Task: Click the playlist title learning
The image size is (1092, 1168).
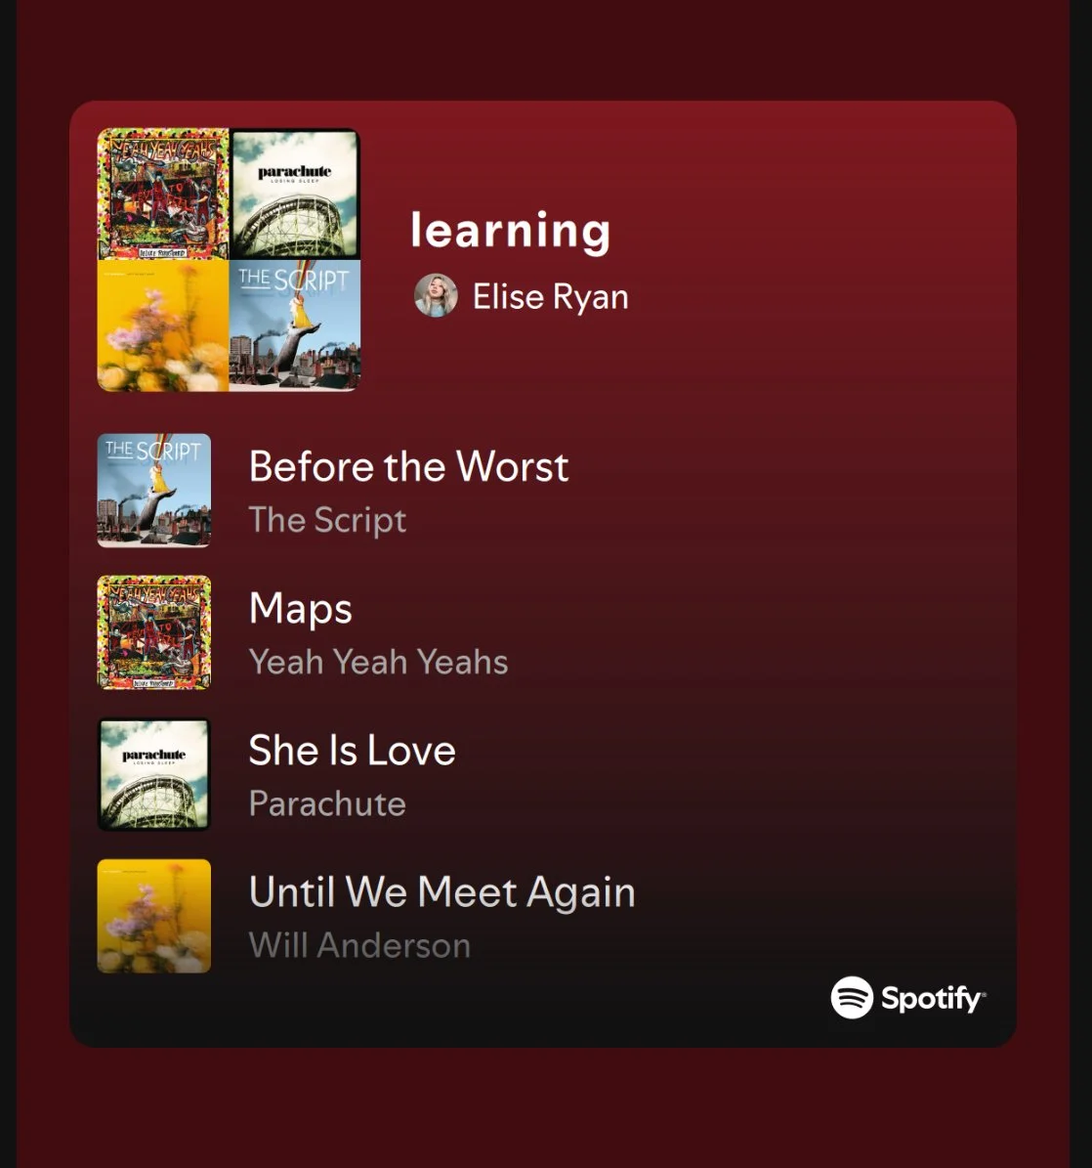Action: [511, 230]
